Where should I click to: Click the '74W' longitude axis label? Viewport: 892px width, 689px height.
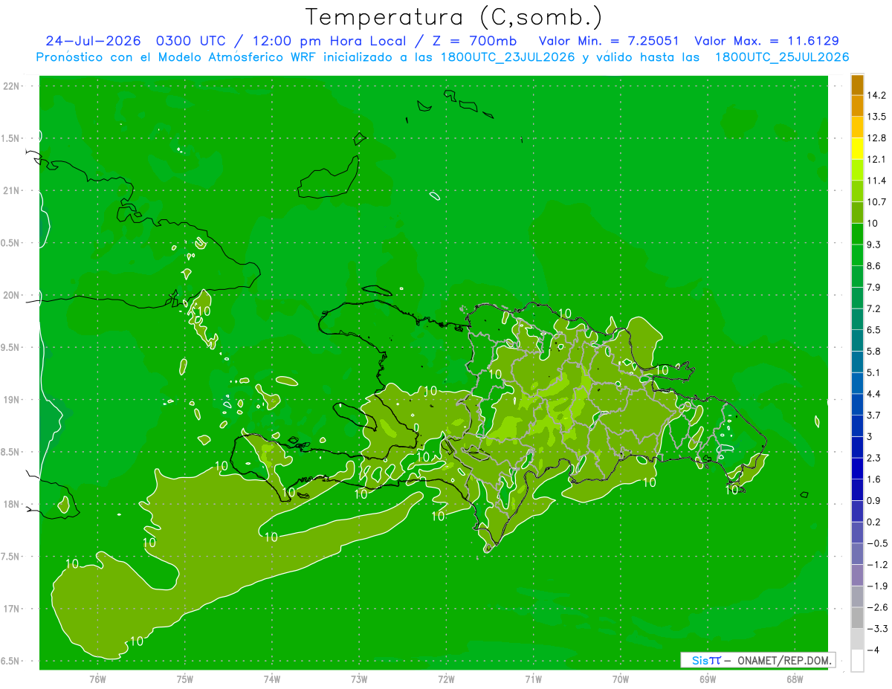click(271, 679)
